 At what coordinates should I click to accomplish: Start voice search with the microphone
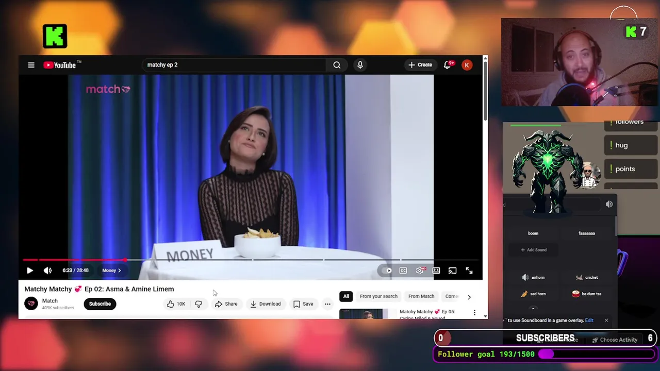point(360,65)
